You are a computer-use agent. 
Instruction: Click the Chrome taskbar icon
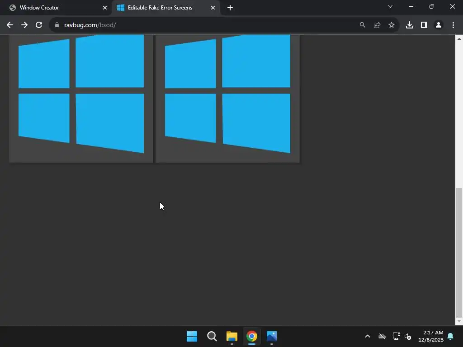click(252, 336)
